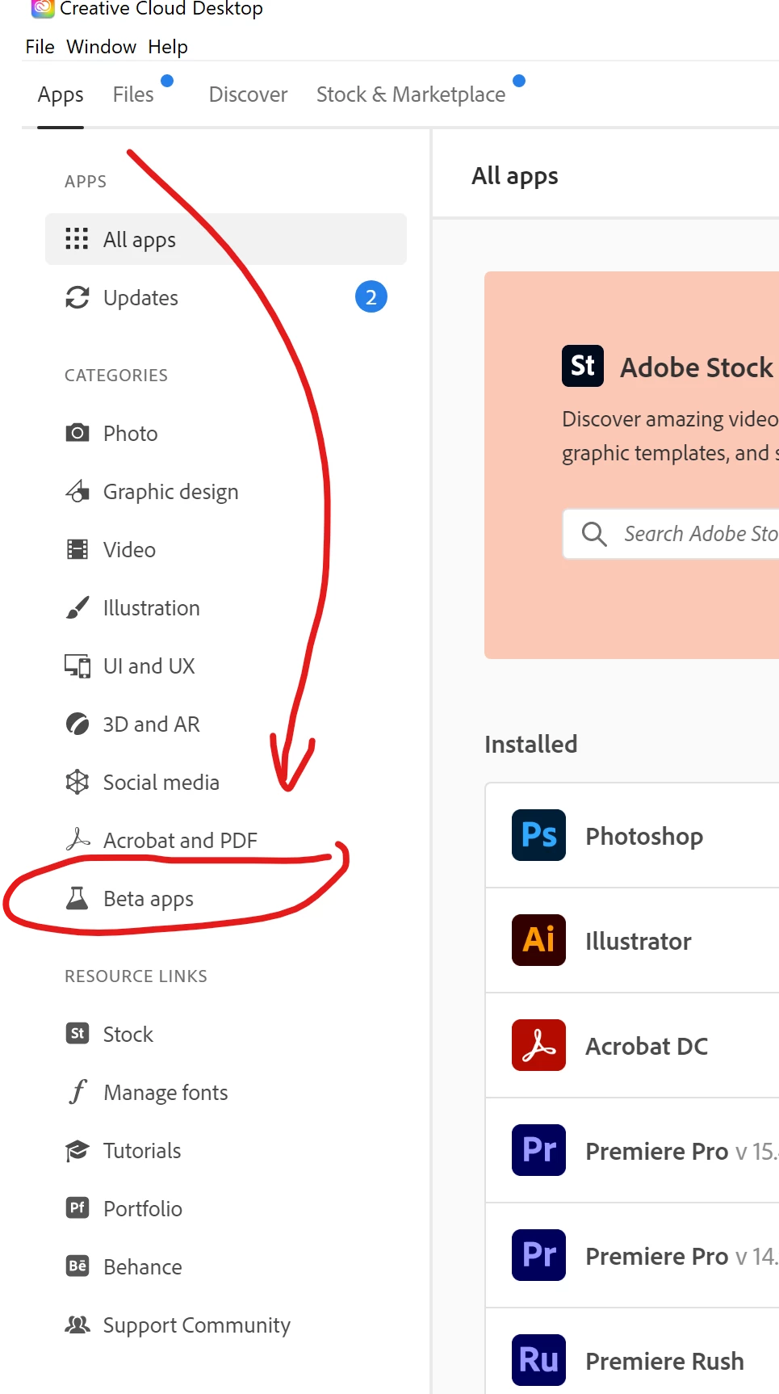Click the Premiere Pro v 14 icon
Screen dimensions: 779x1394
[538, 1255]
